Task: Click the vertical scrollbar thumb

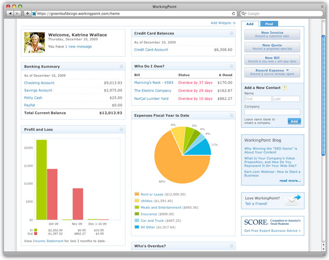Action: 323,95
